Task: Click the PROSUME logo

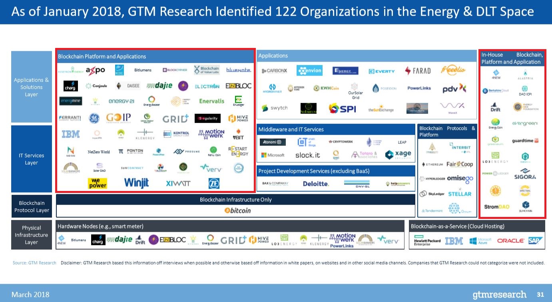Action: [x=187, y=151]
